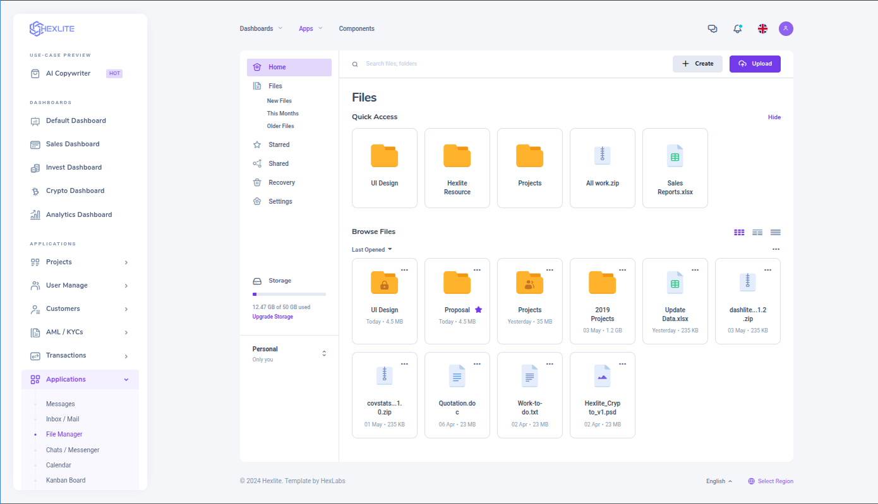Open the Last Opened sort dropdown
This screenshot has width=878, height=504.
pos(371,250)
